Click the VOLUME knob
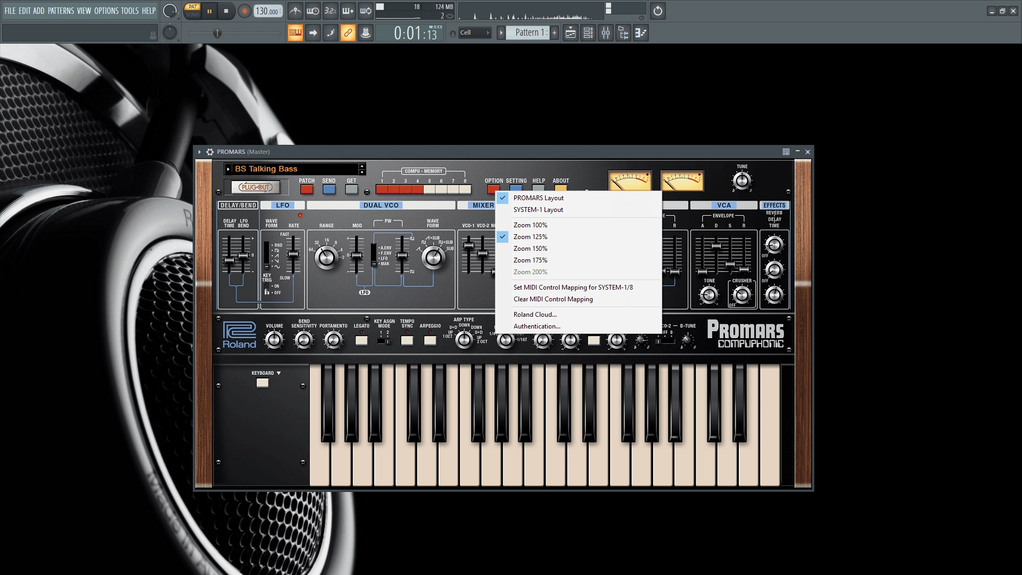The width and height of the screenshot is (1022, 575). [x=274, y=340]
